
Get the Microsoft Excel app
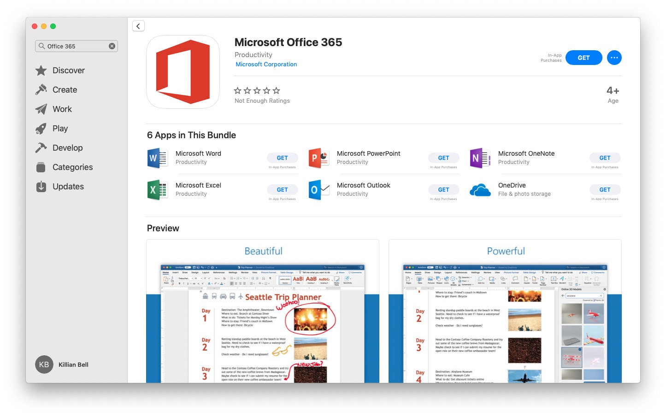(282, 190)
